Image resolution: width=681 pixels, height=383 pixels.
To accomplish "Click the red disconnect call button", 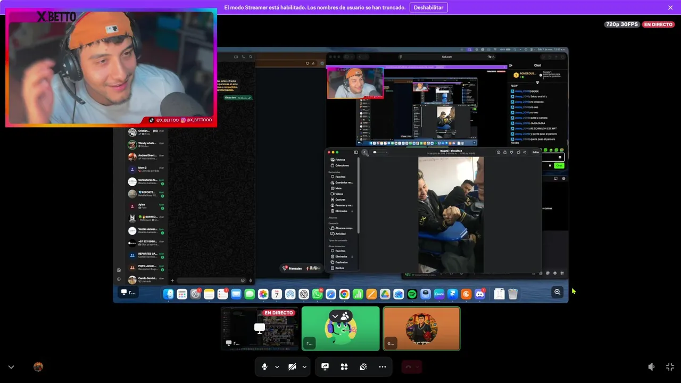I will (409, 367).
